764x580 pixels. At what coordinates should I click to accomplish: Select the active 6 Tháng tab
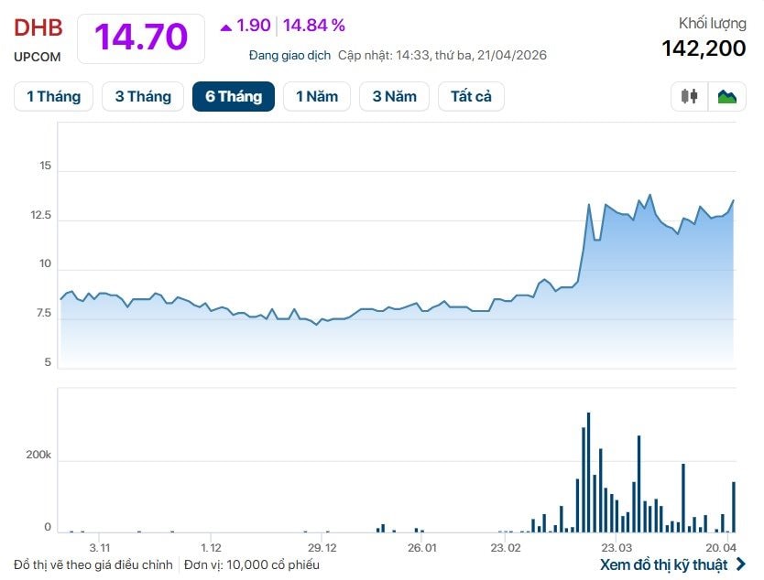click(x=234, y=96)
